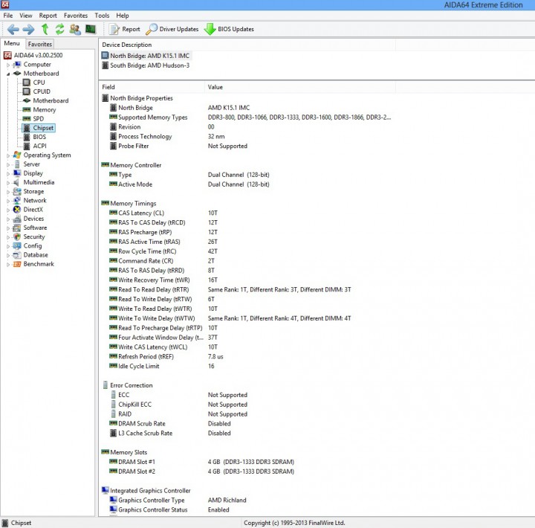535x528 pixels.
Task: Click the Devices icon in tree
Action: 17,219
